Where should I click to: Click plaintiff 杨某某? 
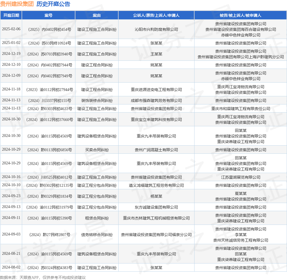(x=156, y=196)
